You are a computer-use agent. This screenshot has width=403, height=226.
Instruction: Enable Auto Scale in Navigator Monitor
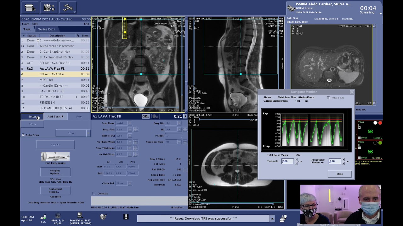click(x=328, y=98)
